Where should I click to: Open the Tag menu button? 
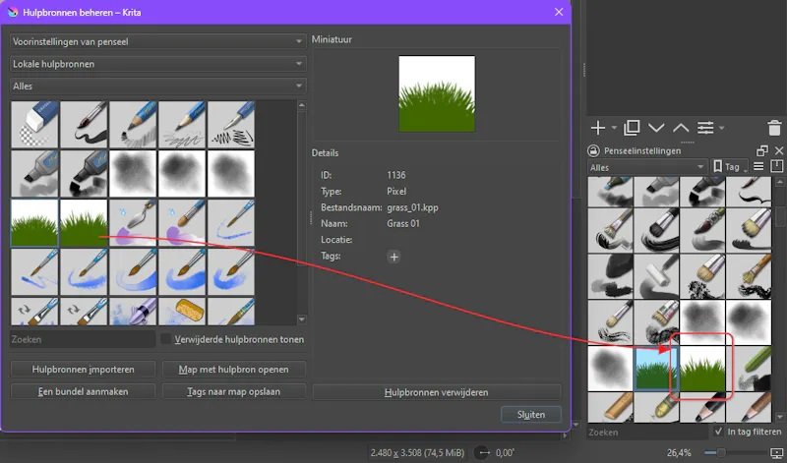click(x=730, y=167)
